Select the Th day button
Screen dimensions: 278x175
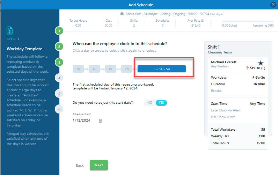click(127, 69)
